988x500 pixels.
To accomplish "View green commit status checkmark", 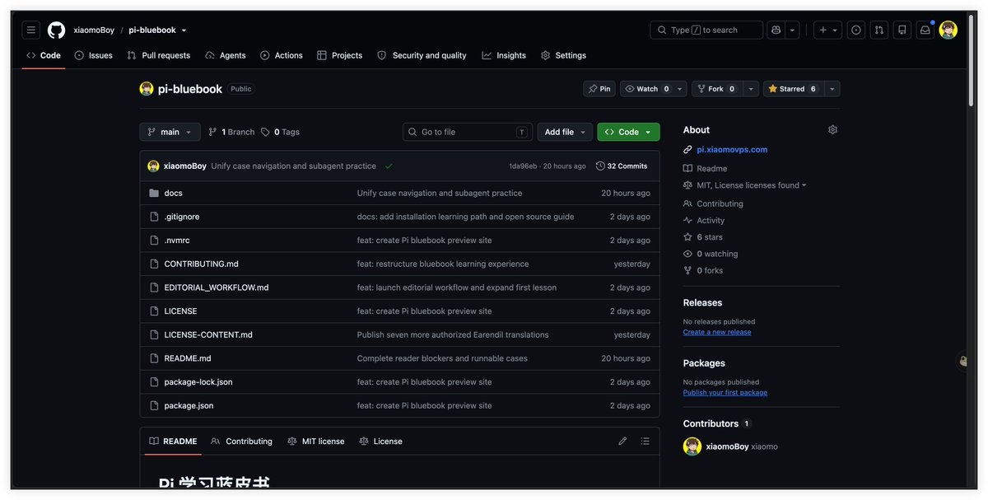I will [x=389, y=166].
